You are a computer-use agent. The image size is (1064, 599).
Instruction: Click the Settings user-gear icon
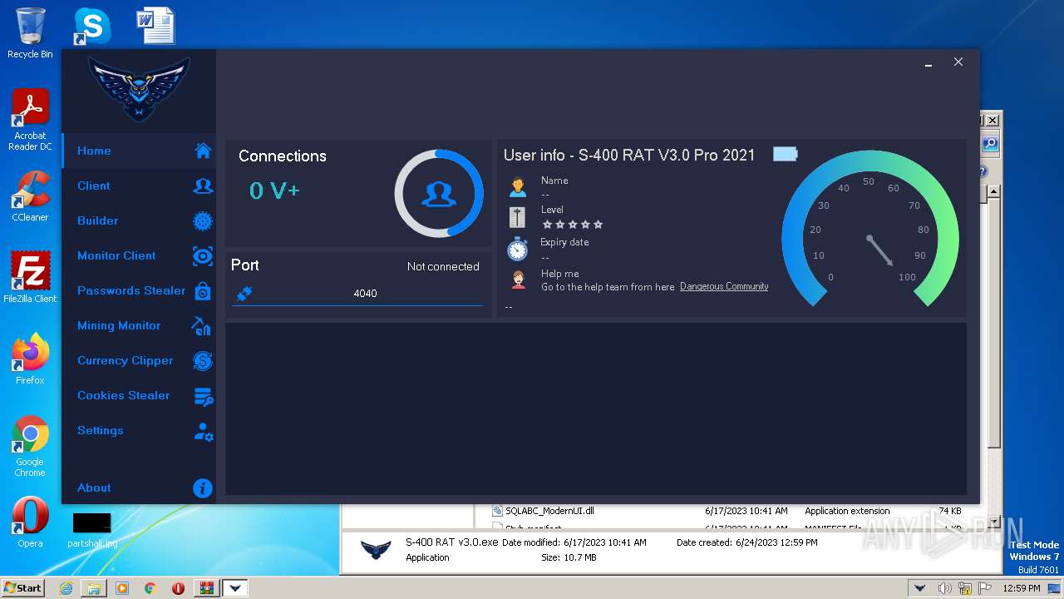tap(204, 431)
